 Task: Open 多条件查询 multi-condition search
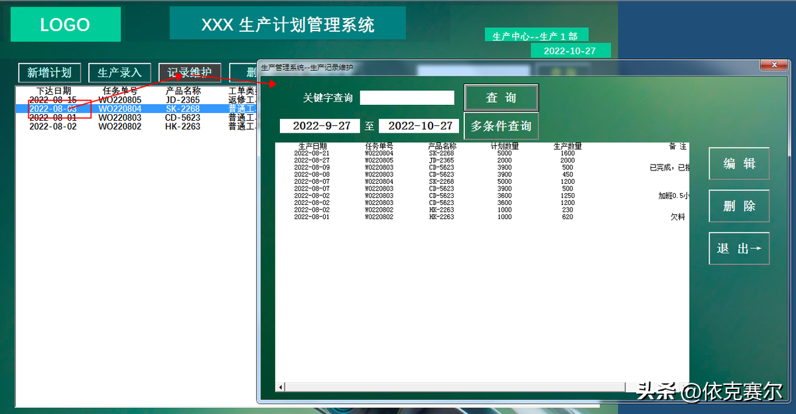click(501, 126)
